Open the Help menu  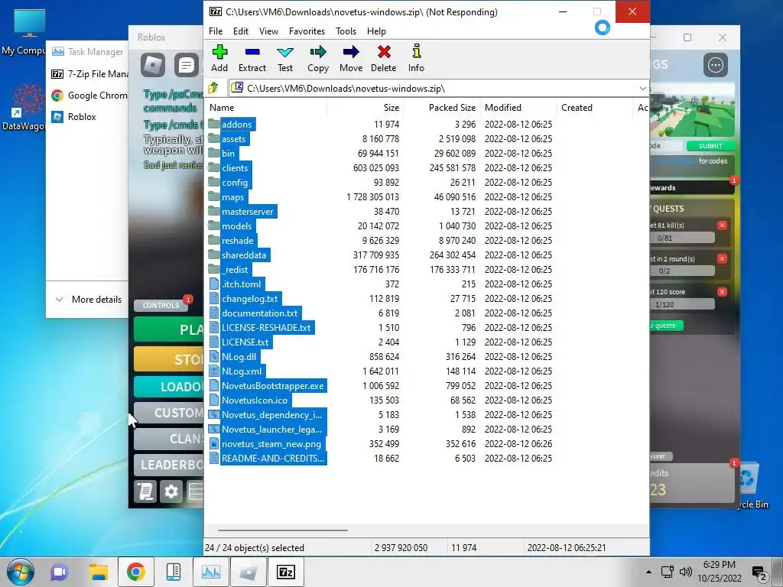click(x=376, y=31)
